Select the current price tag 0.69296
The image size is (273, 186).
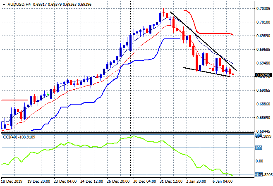pos(263,75)
